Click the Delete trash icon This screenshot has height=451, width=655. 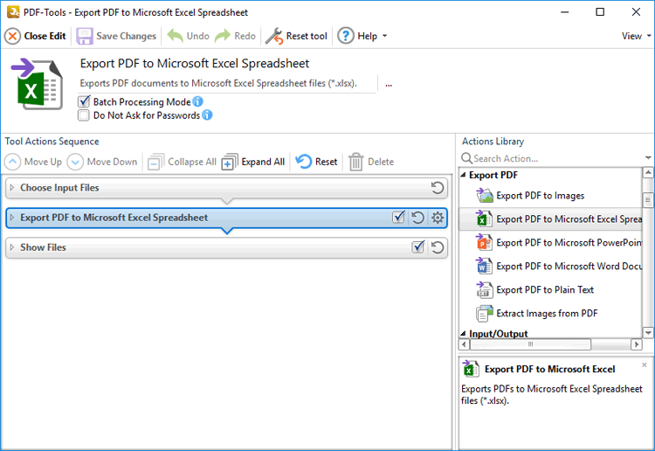click(x=356, y=163)
